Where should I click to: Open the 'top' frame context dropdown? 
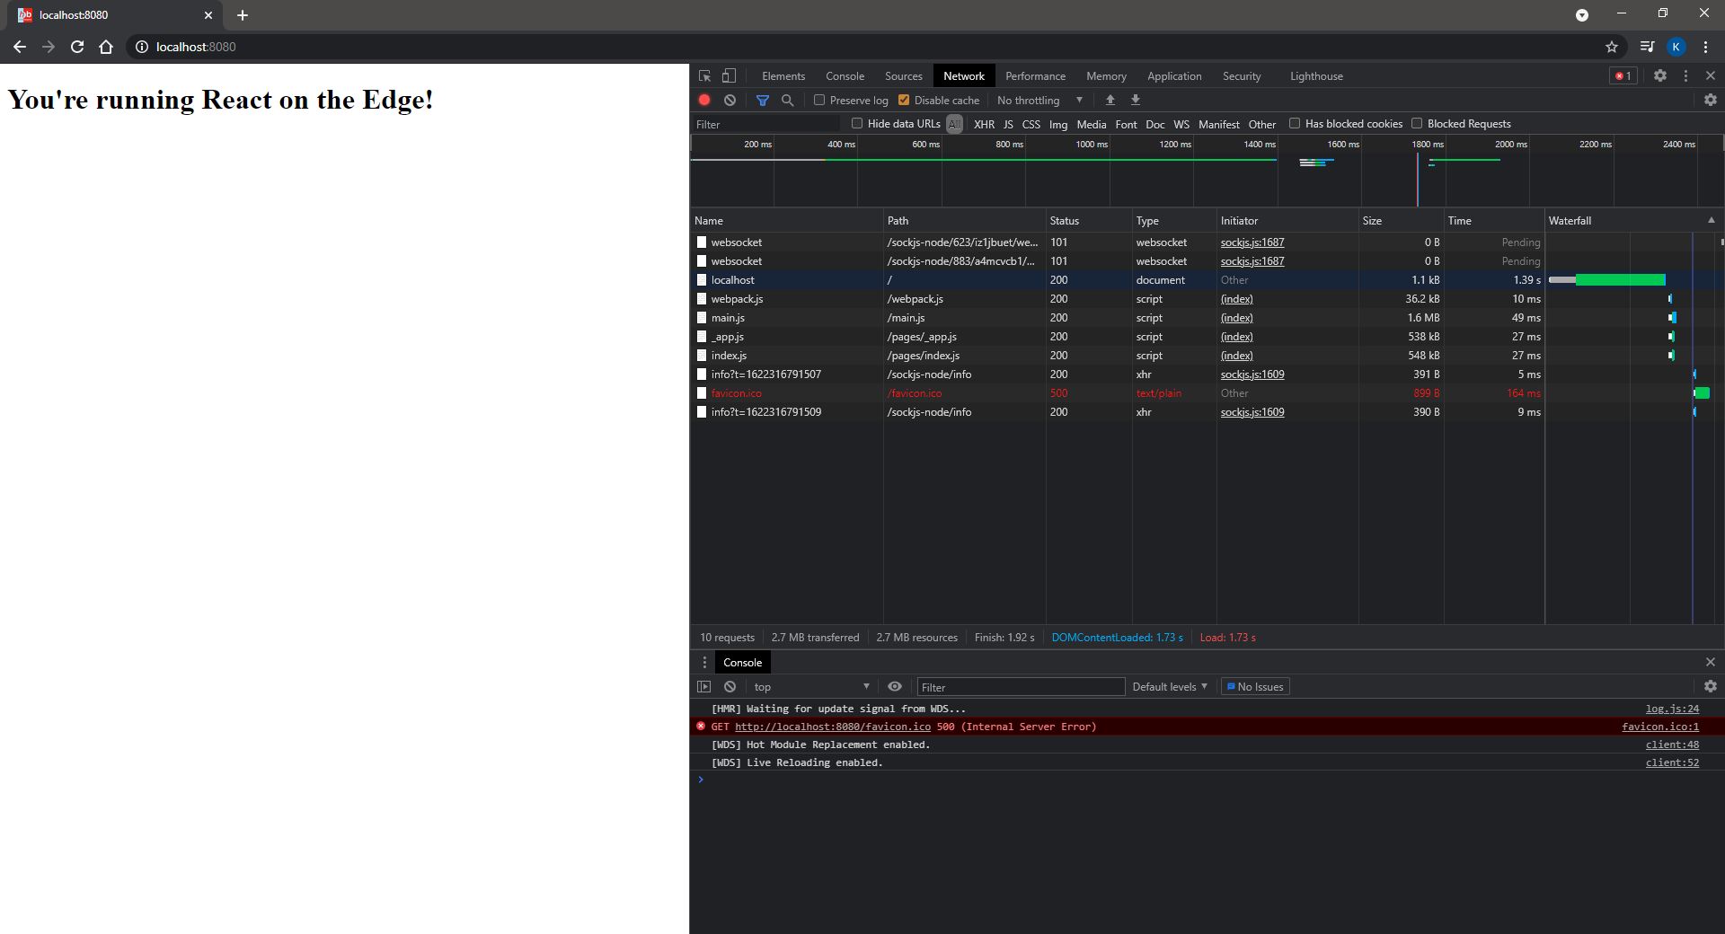click(809, 686)
